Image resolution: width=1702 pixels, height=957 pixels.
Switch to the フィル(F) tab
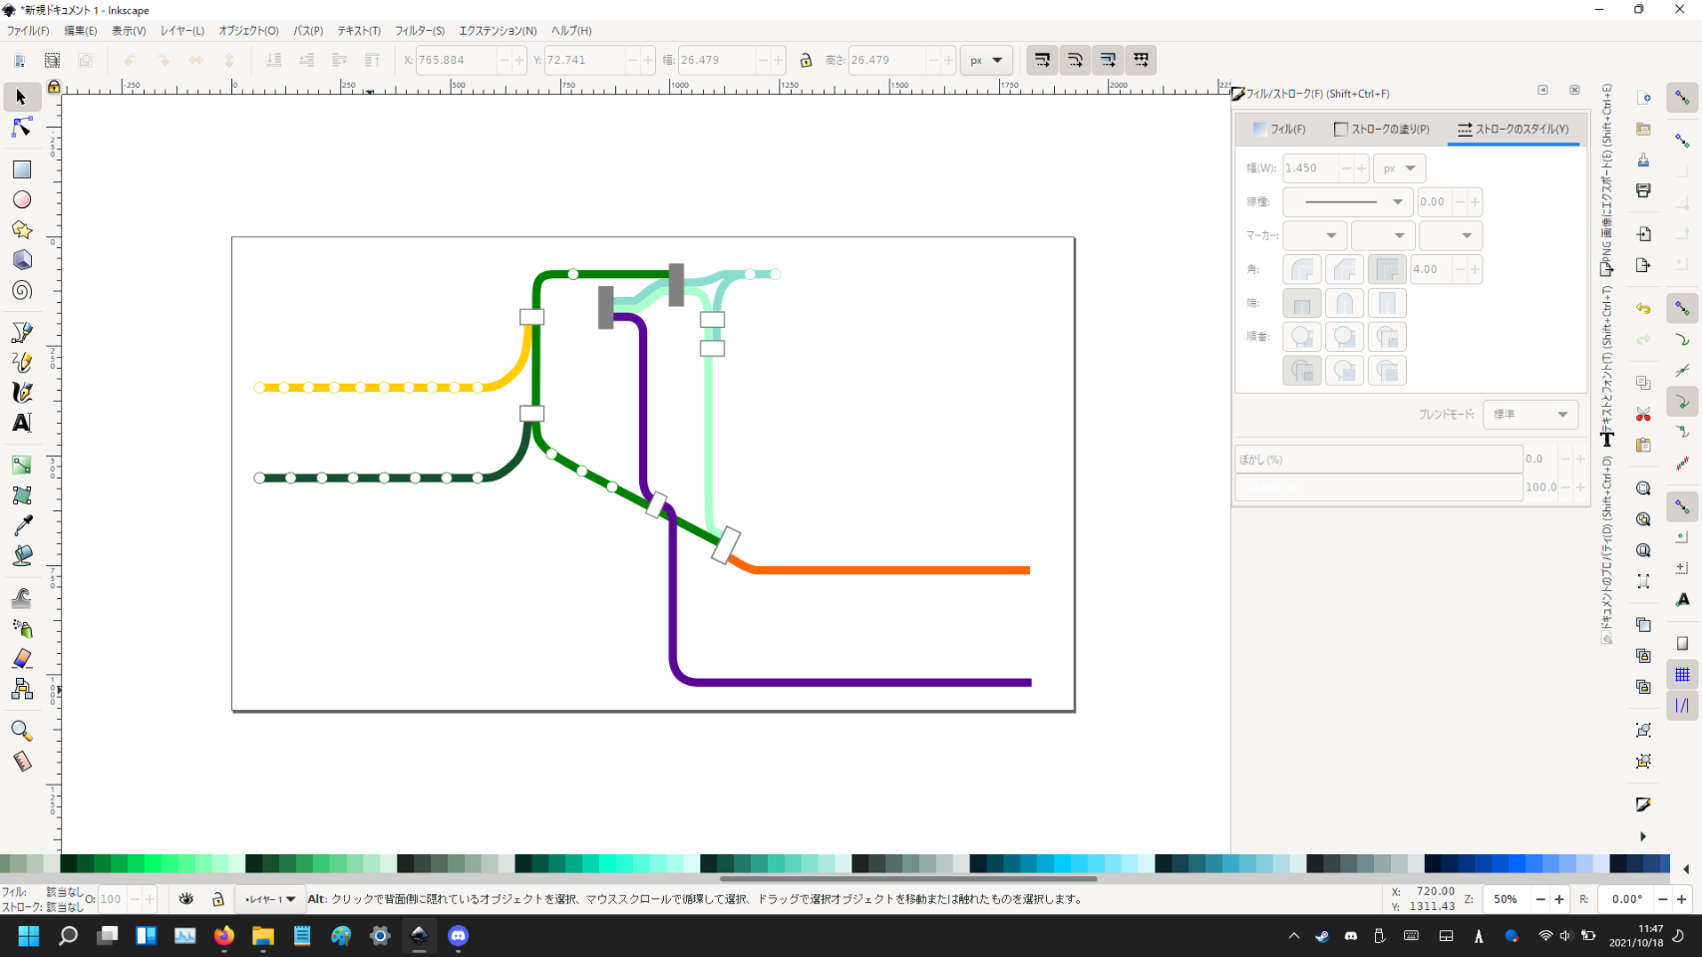pos(1279,130)
